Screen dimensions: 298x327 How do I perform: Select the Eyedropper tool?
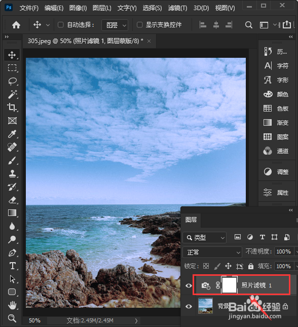point(12,134)
